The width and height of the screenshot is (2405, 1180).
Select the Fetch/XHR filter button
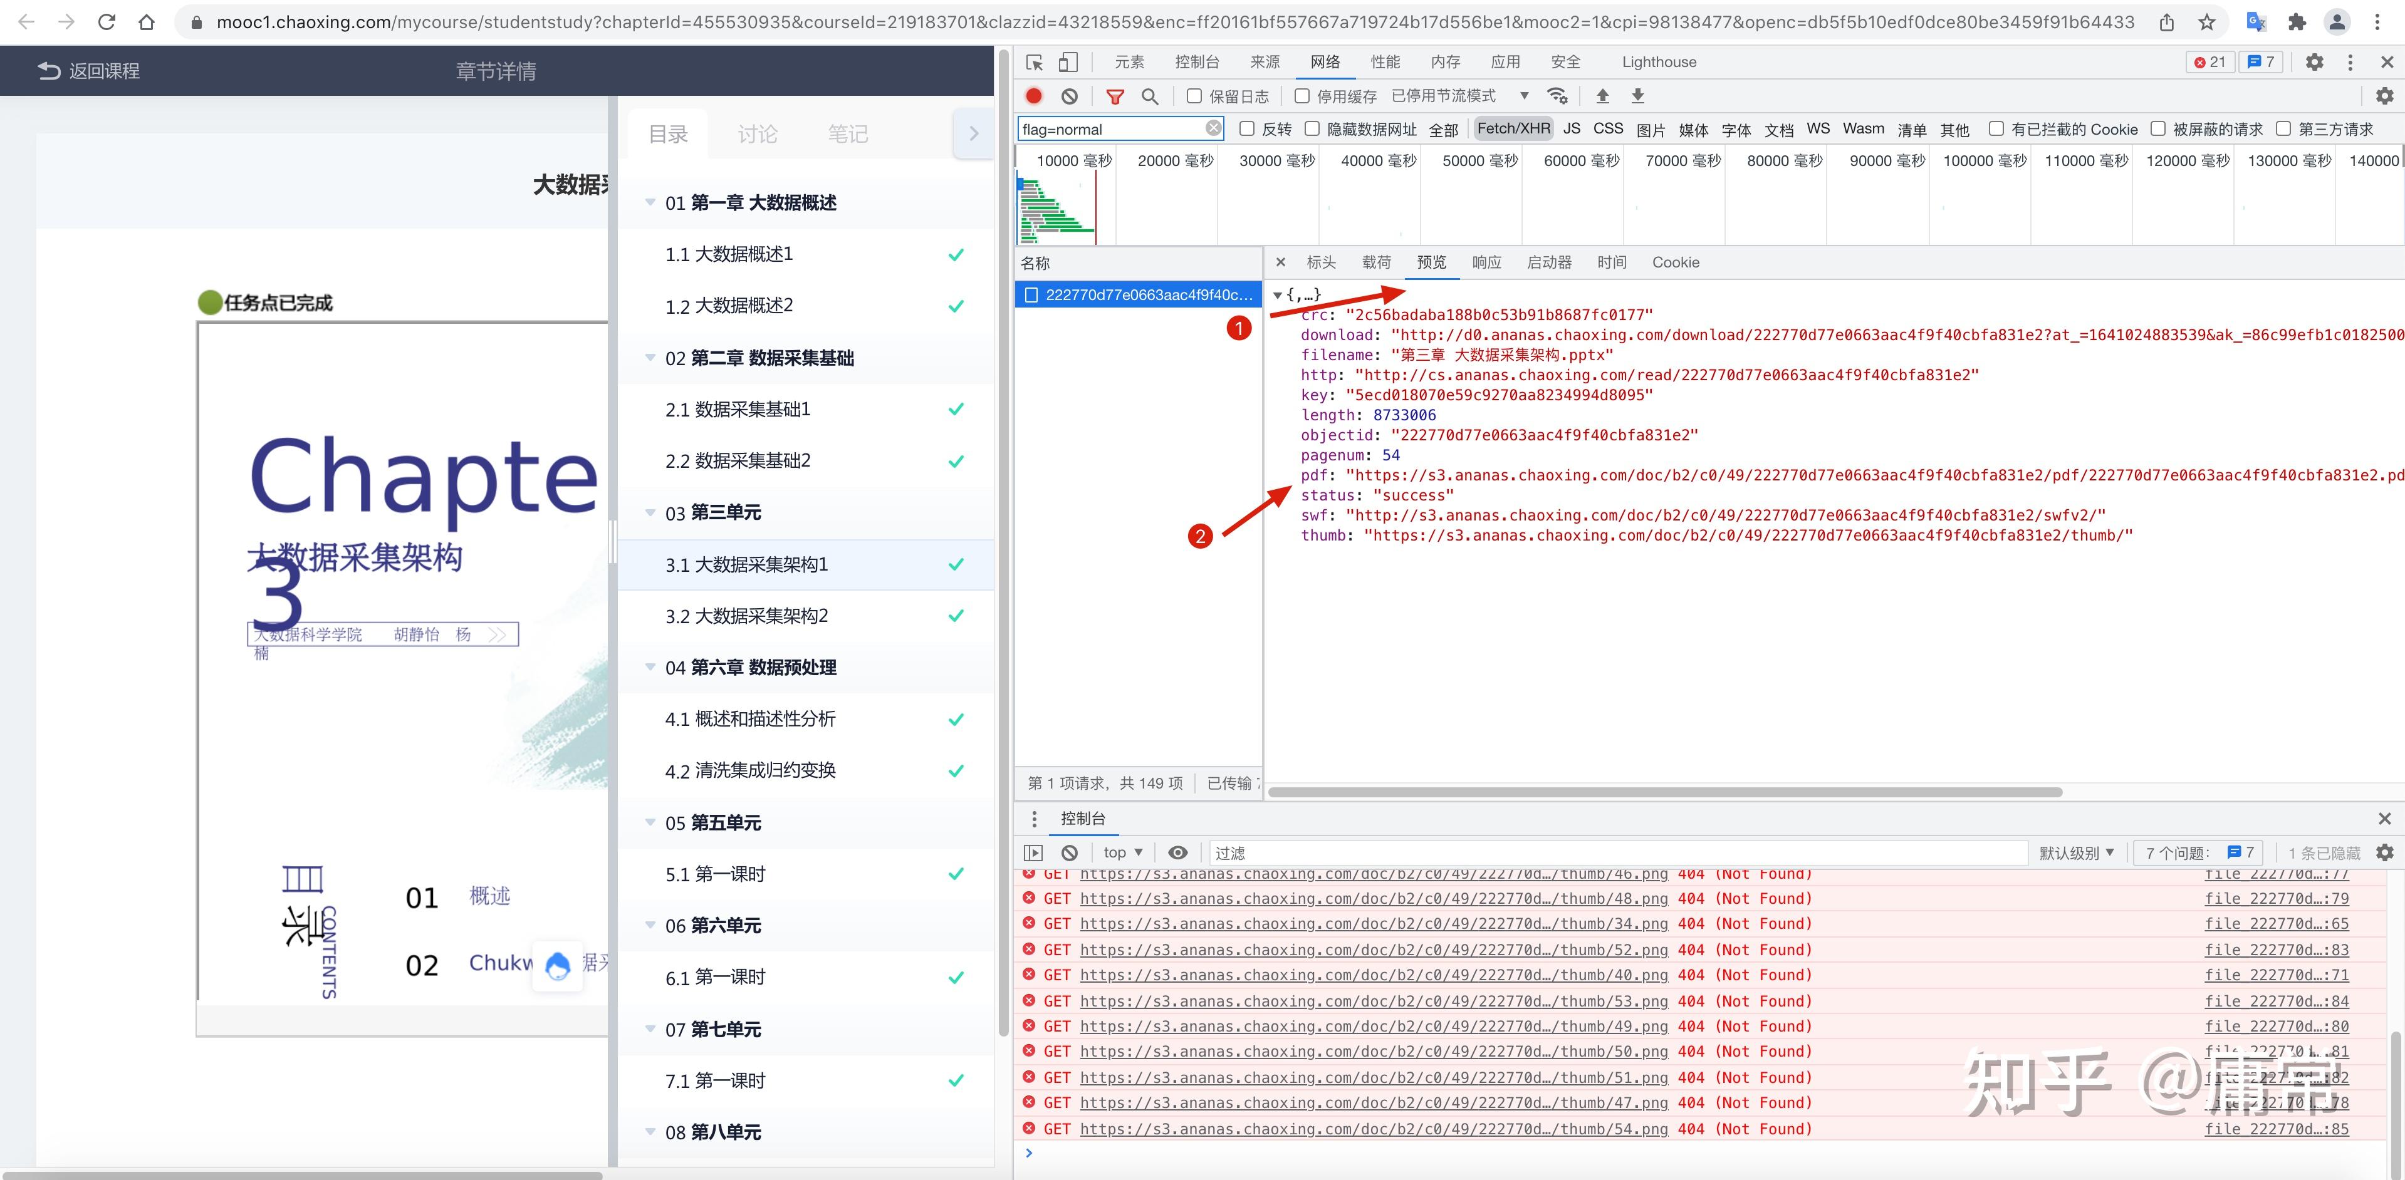point(1513,129)
